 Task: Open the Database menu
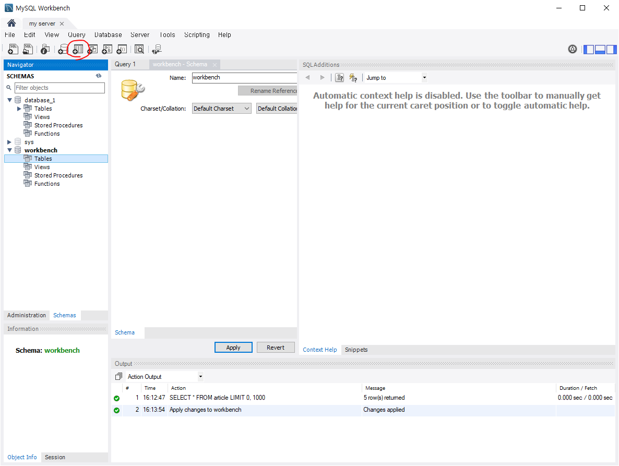[108, 35]
